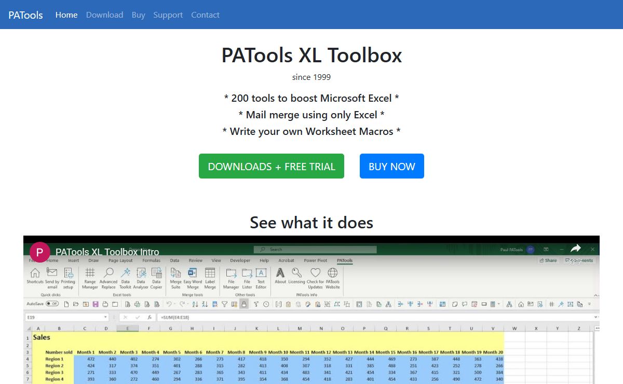Image resolution: width=623 pixels, height=384 pixels.
Task: Click the Undo arrow in the quick toolbar
Action: [169, 304]
